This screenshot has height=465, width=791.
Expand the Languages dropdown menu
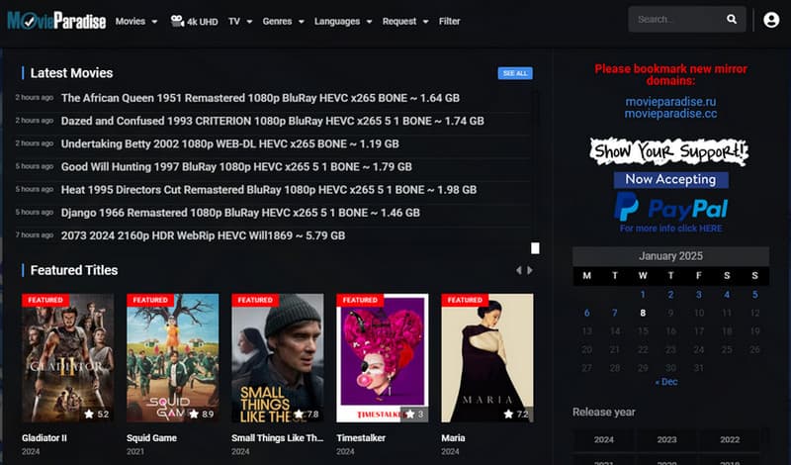pos(343,21)
